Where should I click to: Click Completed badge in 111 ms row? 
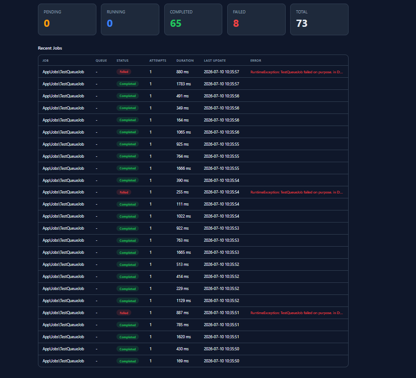128,204
